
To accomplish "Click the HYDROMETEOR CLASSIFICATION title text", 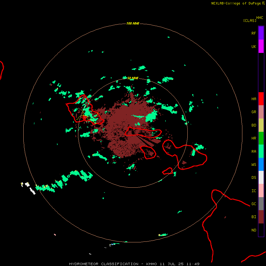I will [104, 264].
